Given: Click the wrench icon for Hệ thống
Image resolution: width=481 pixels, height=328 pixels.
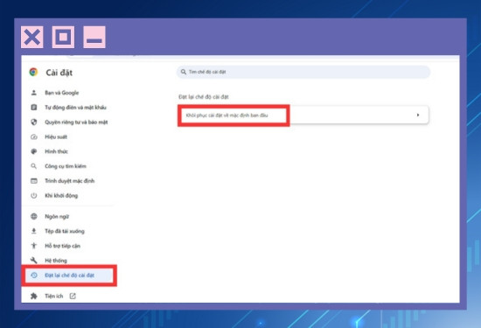Looking at the screenshot, I should (x=34, y=260).
